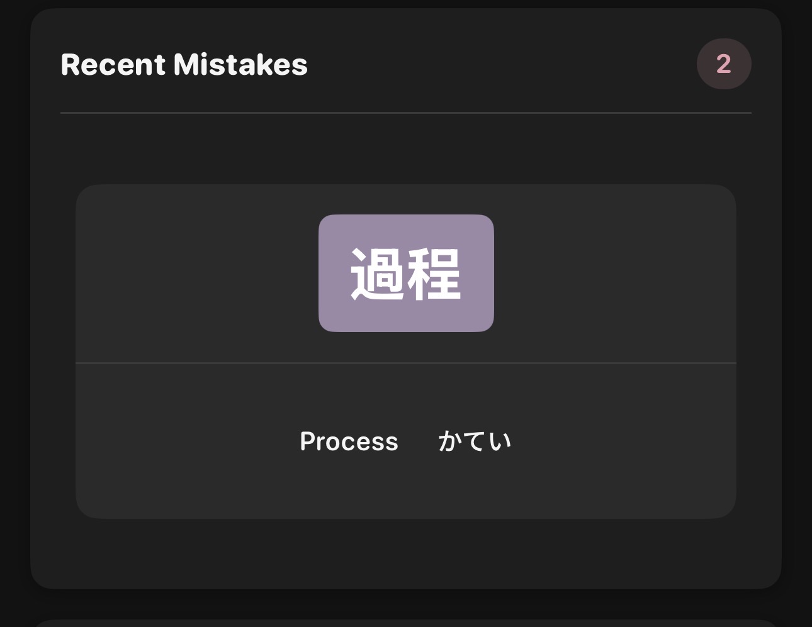Click the digit 2 in the pink badge
Image resolution: width=812 pixels, height=627 pixels.
(724, 64)
